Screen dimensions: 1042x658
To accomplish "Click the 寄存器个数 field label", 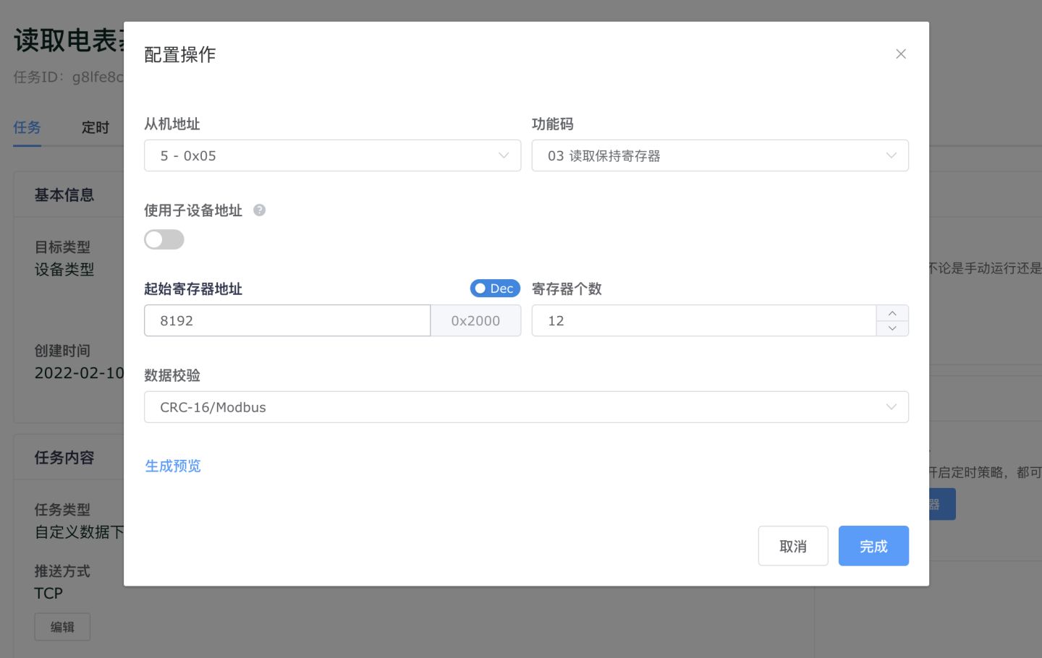I will coord(567,289).
